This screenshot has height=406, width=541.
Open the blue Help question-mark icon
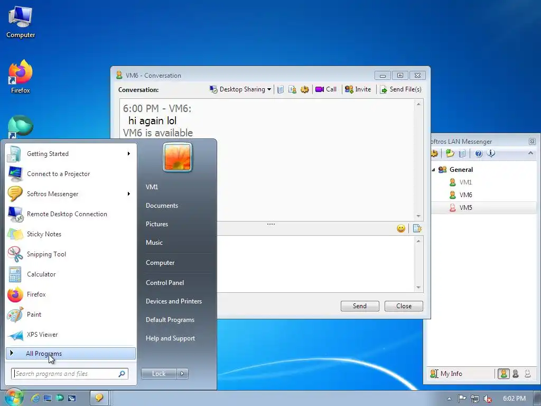point(479,154)
